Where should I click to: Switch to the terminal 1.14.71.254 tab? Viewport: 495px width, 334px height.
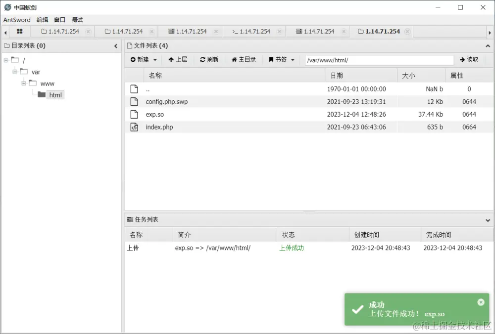251,32
